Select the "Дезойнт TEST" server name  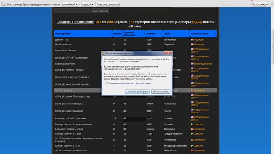63,40
